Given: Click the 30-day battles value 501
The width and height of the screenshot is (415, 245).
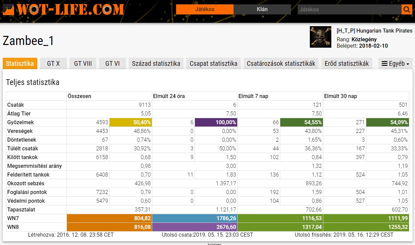Looking at the screenshot, I should 403,105.
